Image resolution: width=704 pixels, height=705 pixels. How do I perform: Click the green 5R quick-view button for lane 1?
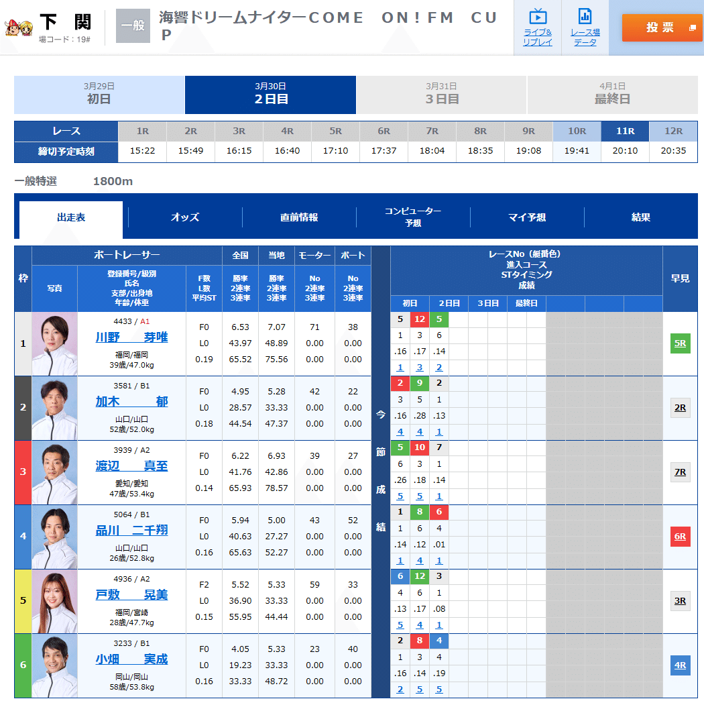pos(681,343)
